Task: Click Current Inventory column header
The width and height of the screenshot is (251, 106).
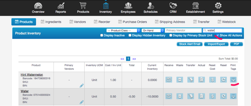Action: 153,67
